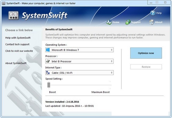Screen dimensions: 172x118
Task: Click the Speed Setting label
Action: tap(54, 79)
